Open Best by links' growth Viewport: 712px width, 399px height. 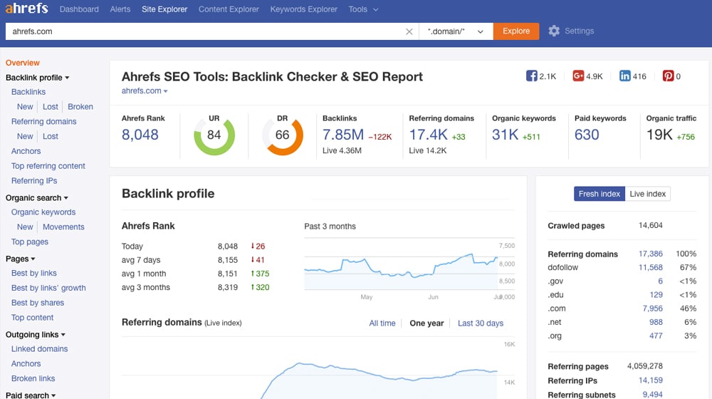pos(48,288)
